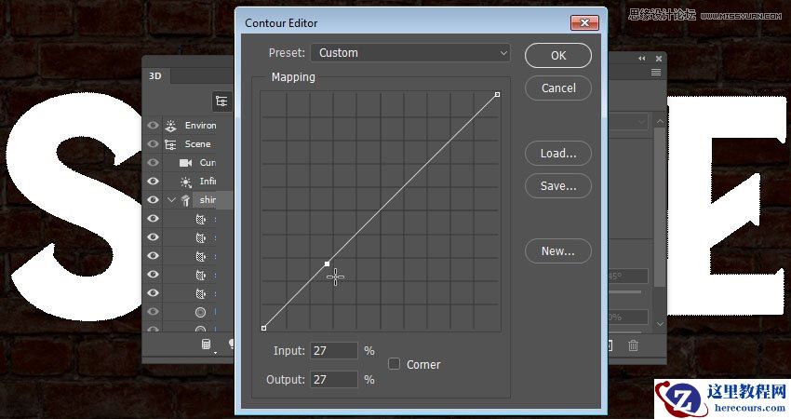
Task: Click the 3D mesh icon beside shir
Action: pos(185,200)
